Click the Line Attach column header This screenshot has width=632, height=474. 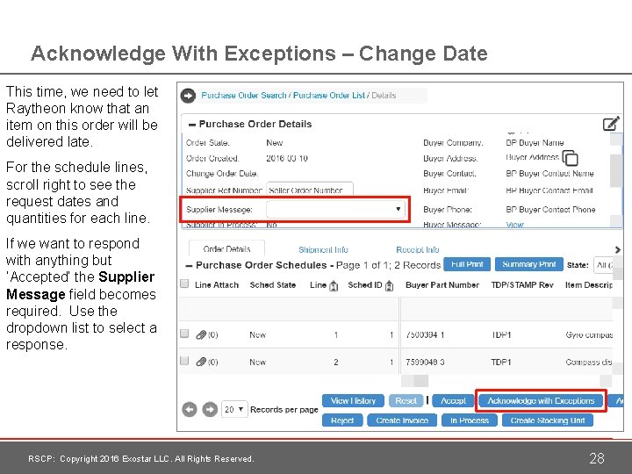(x=217, y=285)
